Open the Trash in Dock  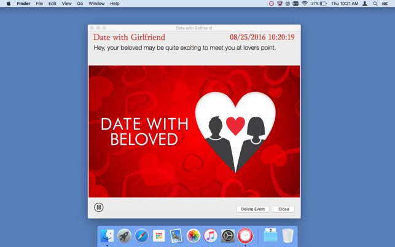(287, 236)
